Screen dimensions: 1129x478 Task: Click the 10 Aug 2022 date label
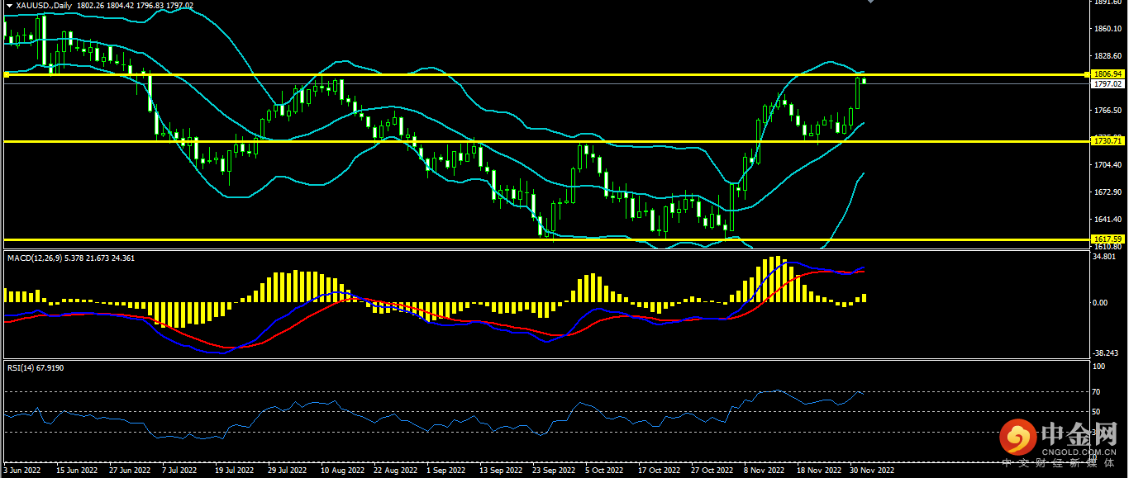pyautogui.click(x=342, y=471)
